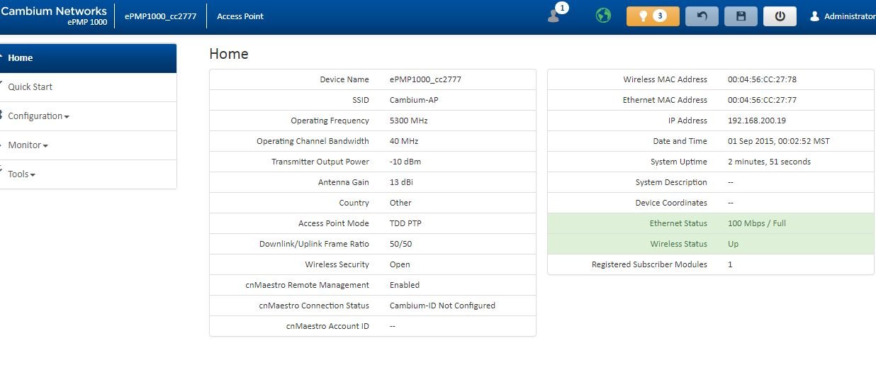The image size is (876, 375).
Task: Click the green globe internet status icon
Action: tap(603, 16)
